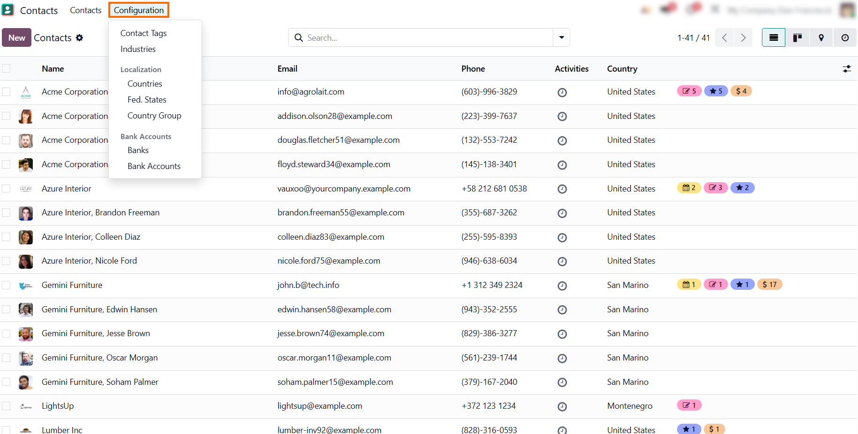The width and height of the screenshot is (858, 434).
Task: Select the Gemini Furniture company row checkbox
Action: tap(6, 285)
